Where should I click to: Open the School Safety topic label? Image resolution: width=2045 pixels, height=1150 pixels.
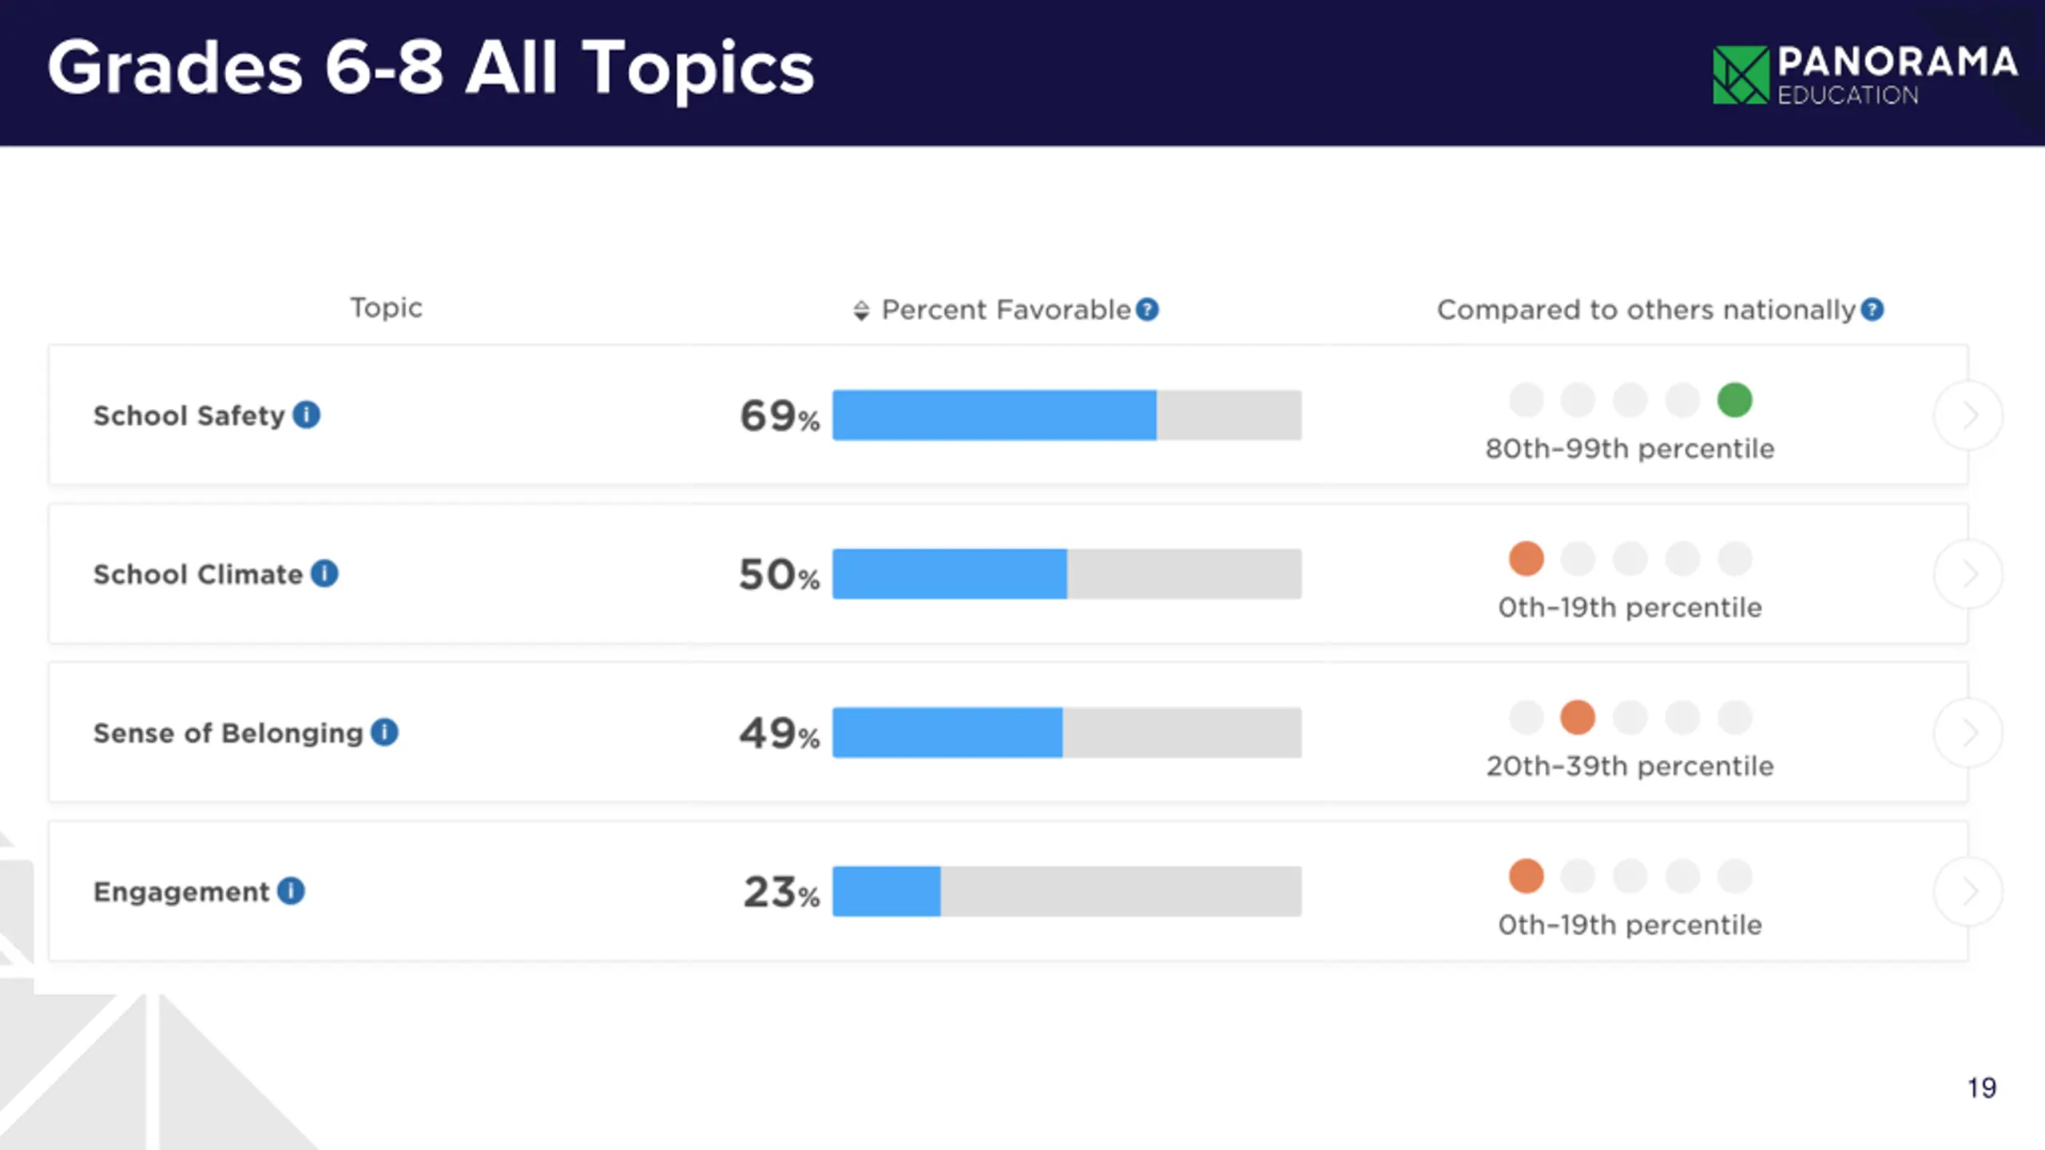click(189, 415)
